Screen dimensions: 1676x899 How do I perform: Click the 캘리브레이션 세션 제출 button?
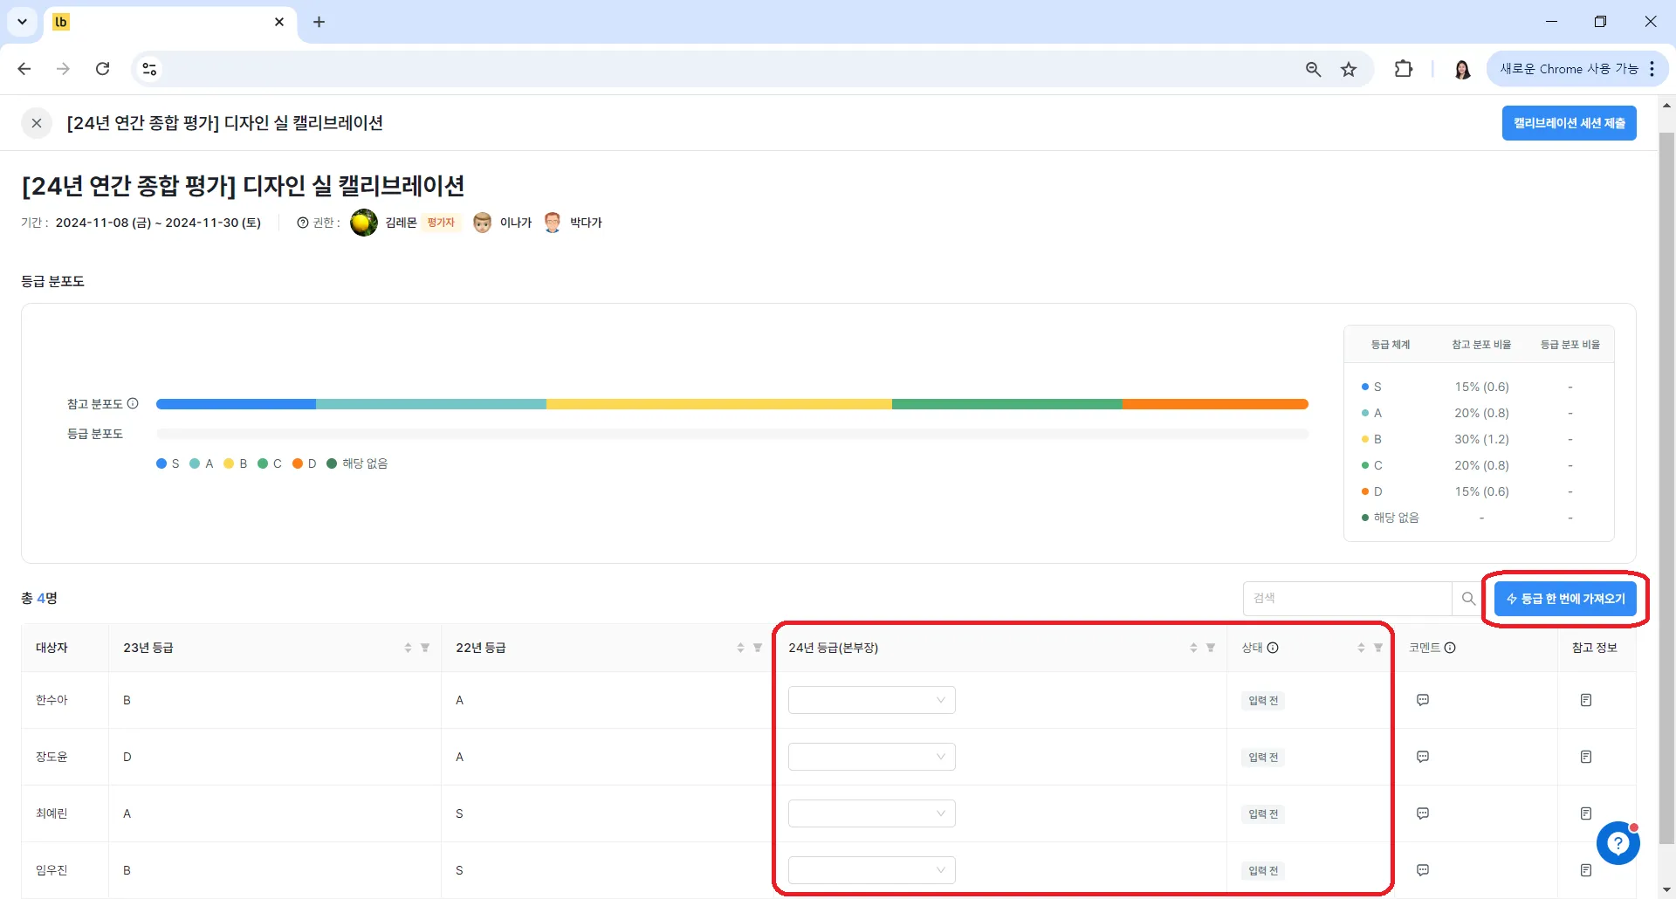pos(1569,123)
